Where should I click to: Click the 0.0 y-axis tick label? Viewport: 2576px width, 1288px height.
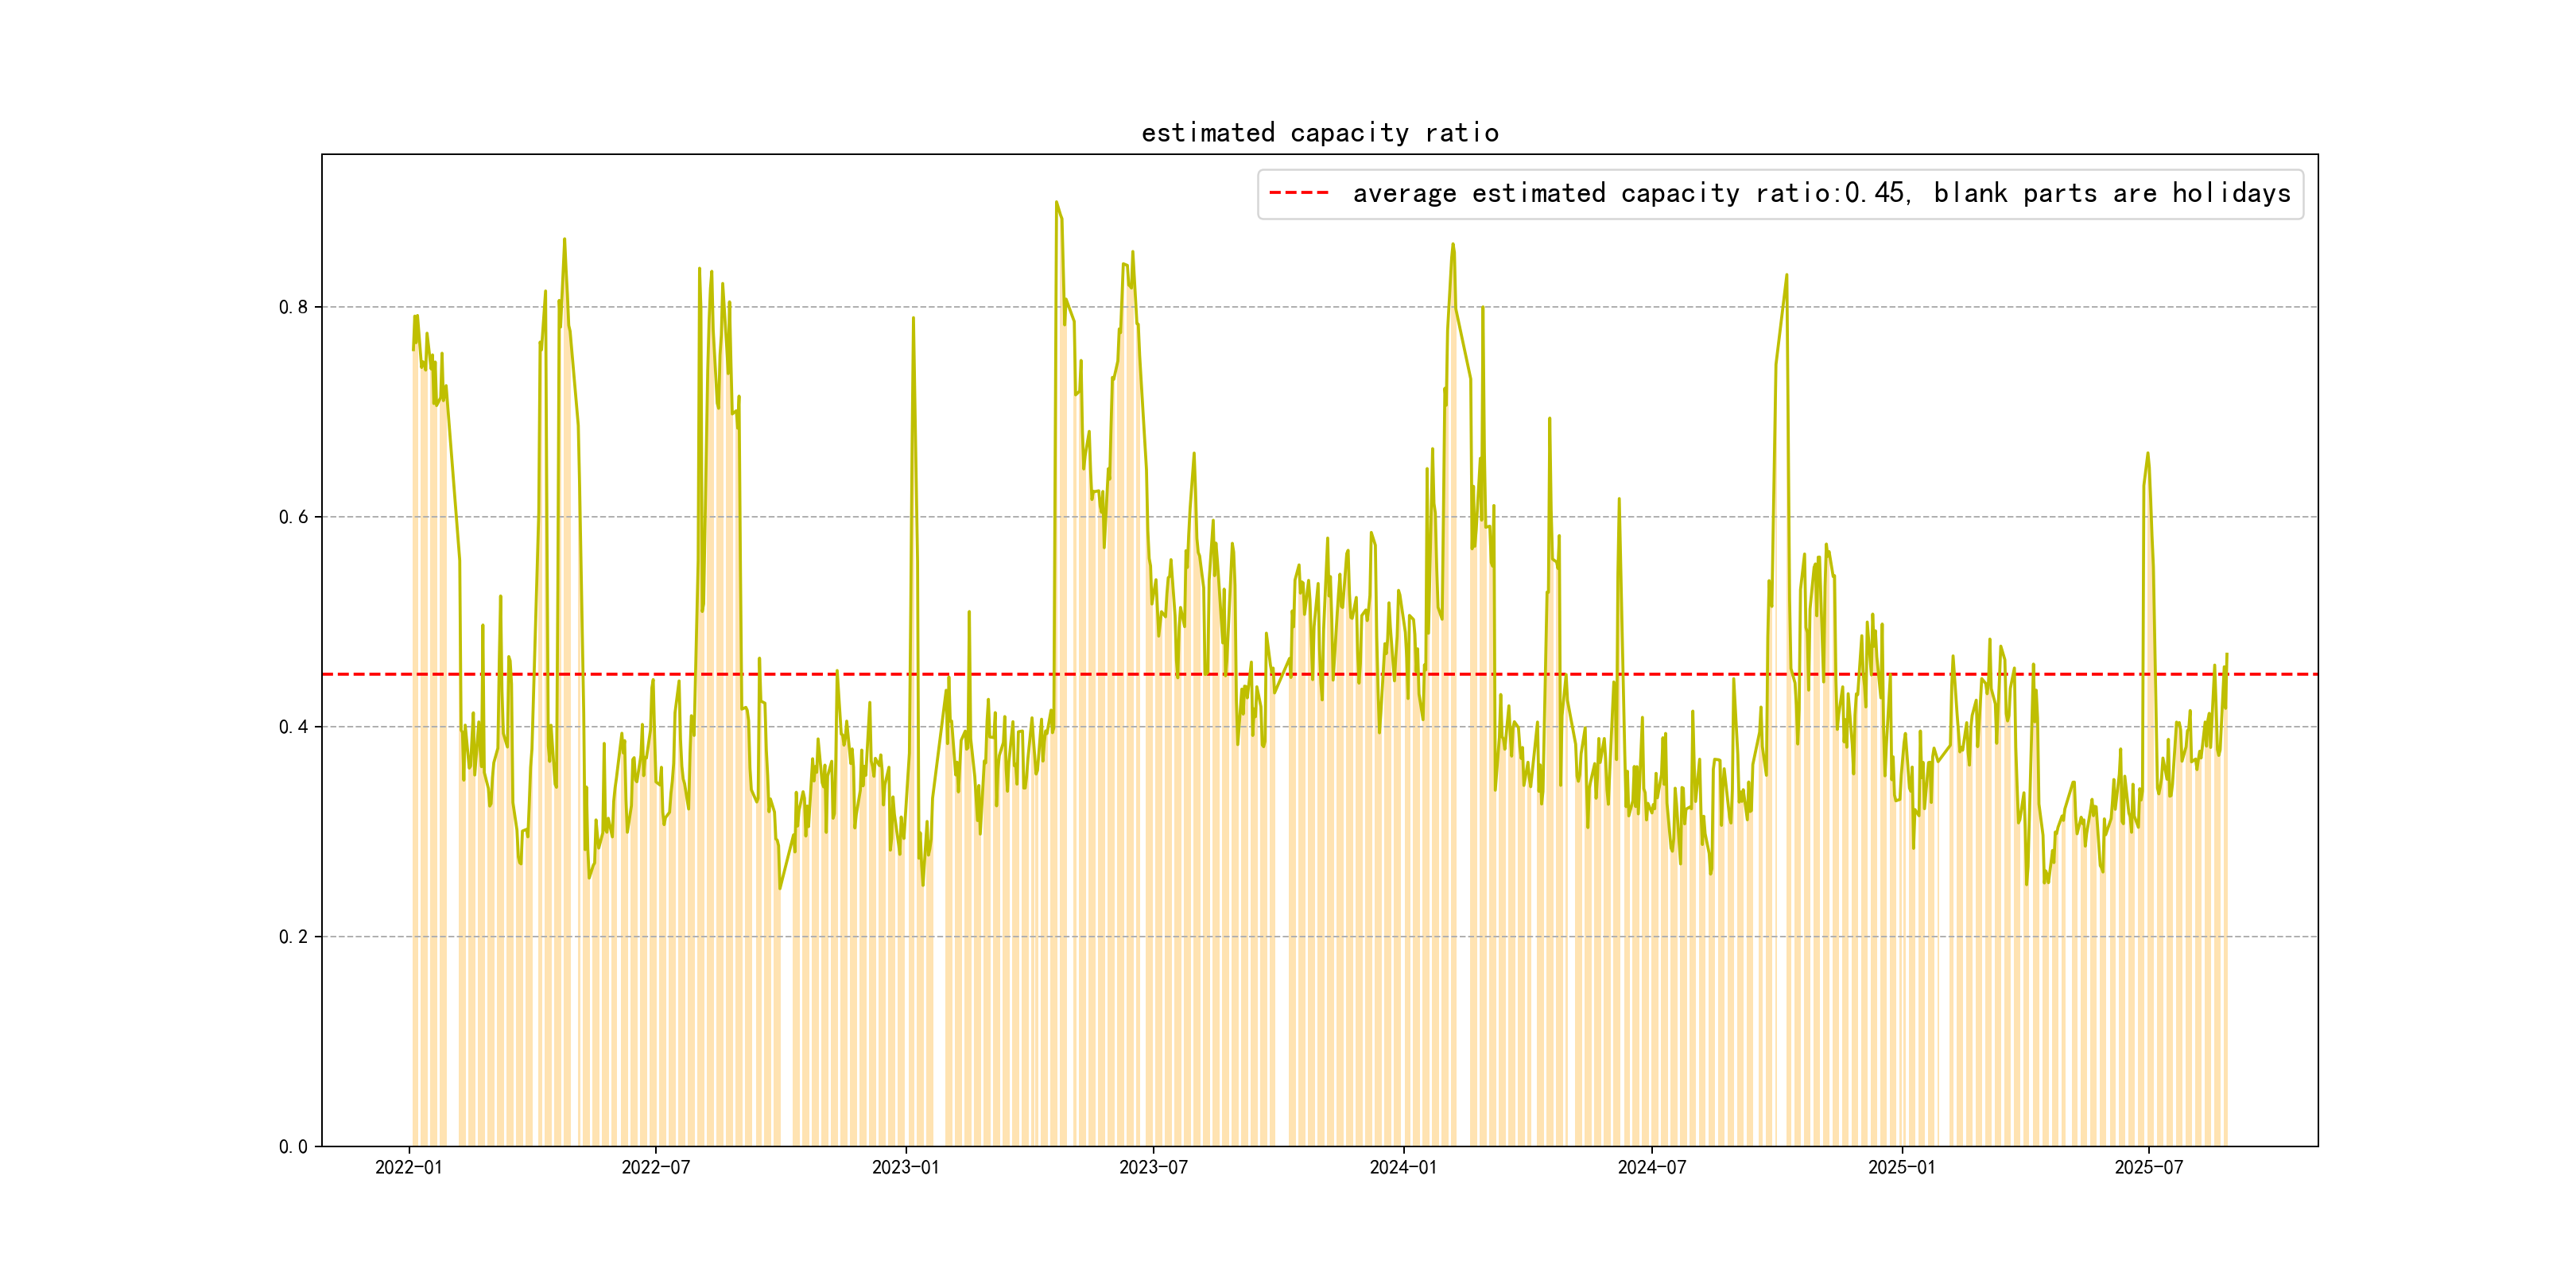(293, 1147)
